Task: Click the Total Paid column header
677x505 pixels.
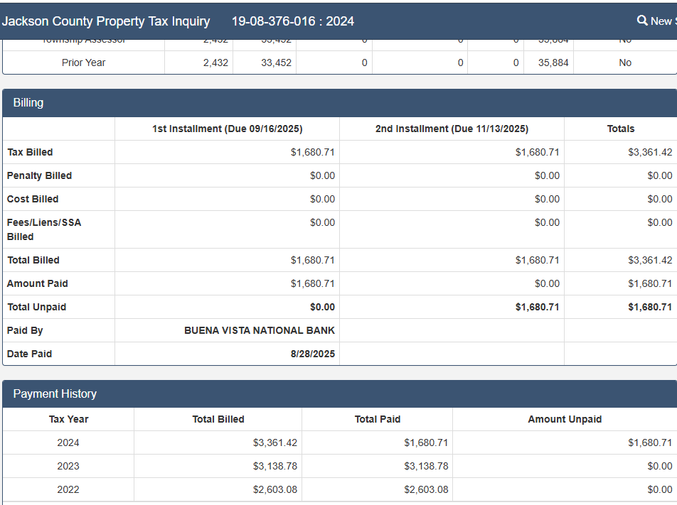Action: pos(377,419)
